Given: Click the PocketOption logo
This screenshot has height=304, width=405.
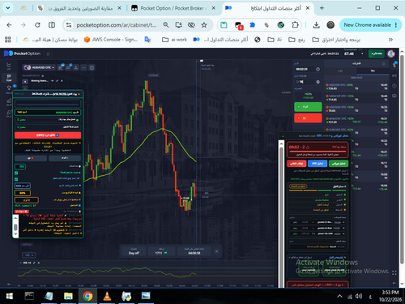Looking at the screenshot, I should click(22, 54).
